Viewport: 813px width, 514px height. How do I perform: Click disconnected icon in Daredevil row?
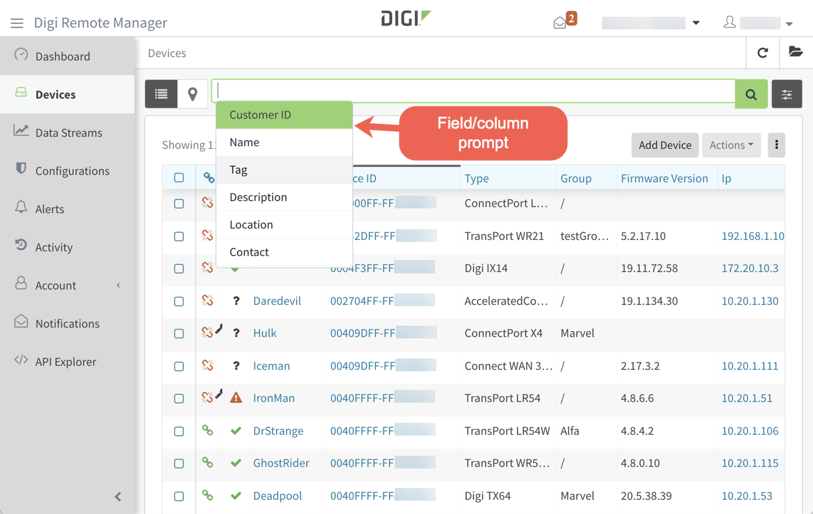(x=207, y=301)
